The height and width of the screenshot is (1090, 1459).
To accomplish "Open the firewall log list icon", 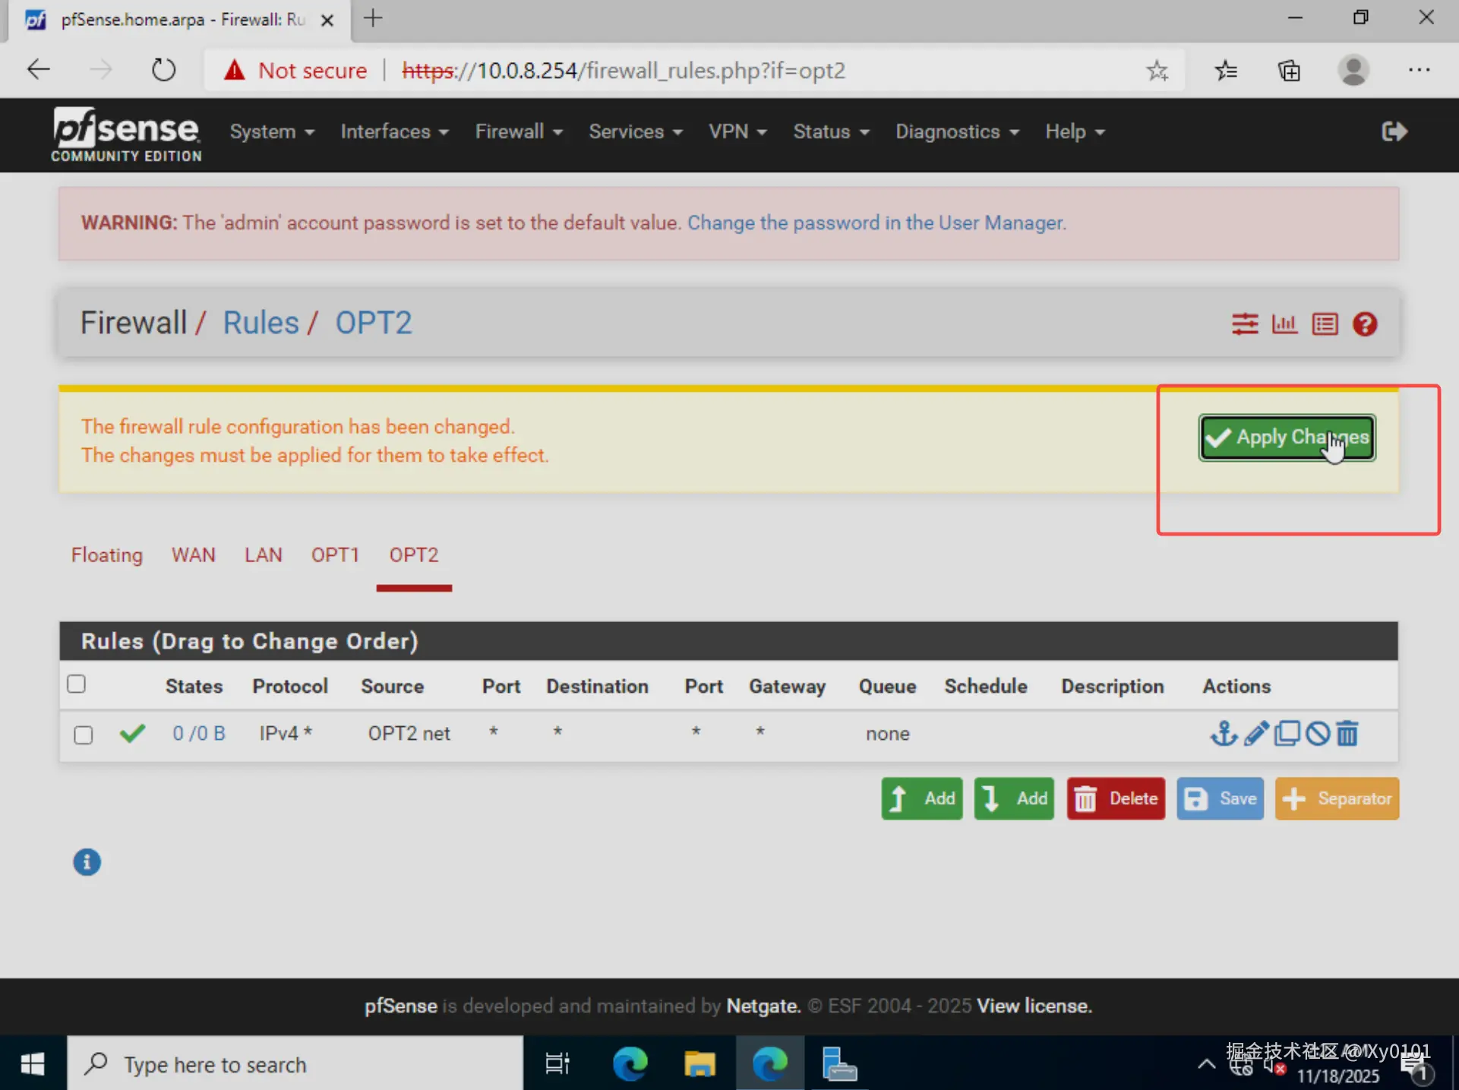I will coord(1325,324).
